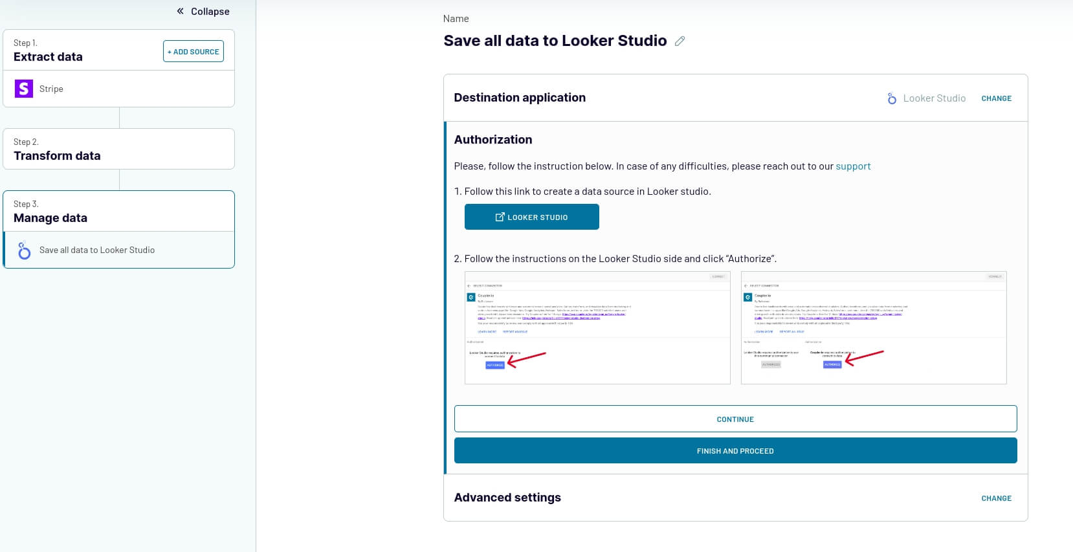The image size is (1073, 552).
Task: Expand the Advanced settings section heading
Action: point(507,498)
